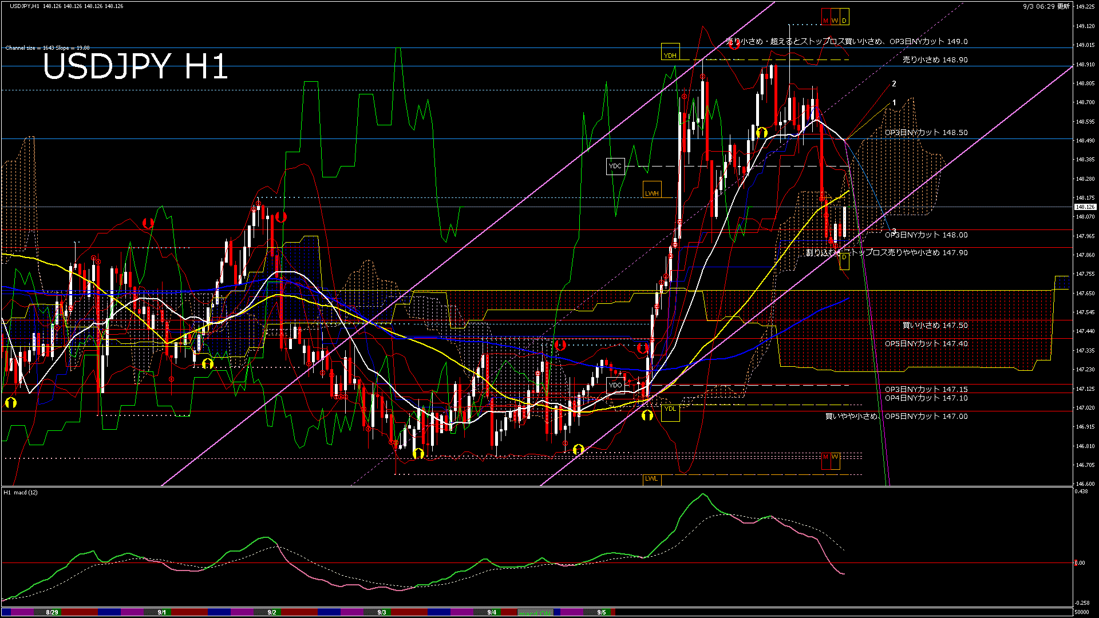This screenshot has width=1099, height=618.
Task: Click the 146.600 price on the axis
Action: point(1085,484)
